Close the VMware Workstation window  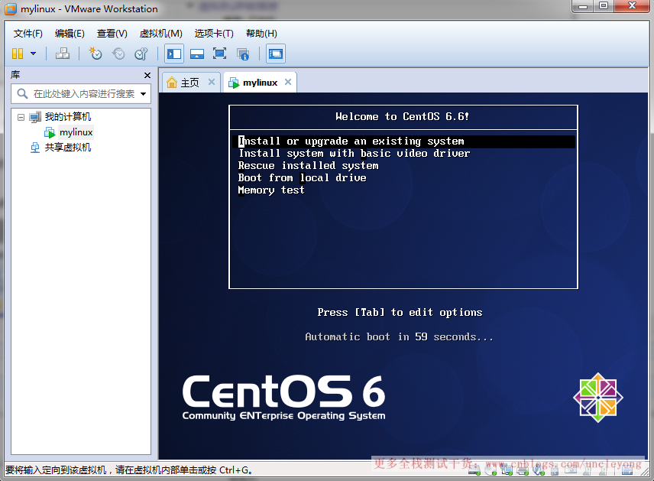[632, 6]
